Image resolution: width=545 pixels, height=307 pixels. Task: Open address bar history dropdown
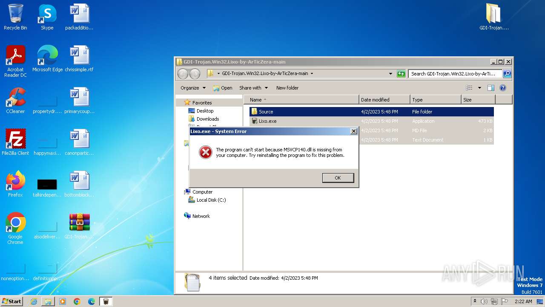[390, 73]
